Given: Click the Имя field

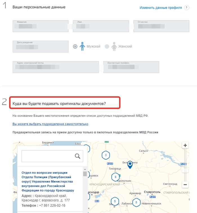Looking at the screenshot, I should 101,26.
